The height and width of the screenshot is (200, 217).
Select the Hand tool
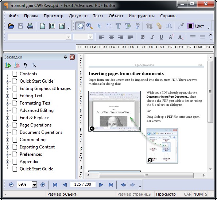(80, 26)
